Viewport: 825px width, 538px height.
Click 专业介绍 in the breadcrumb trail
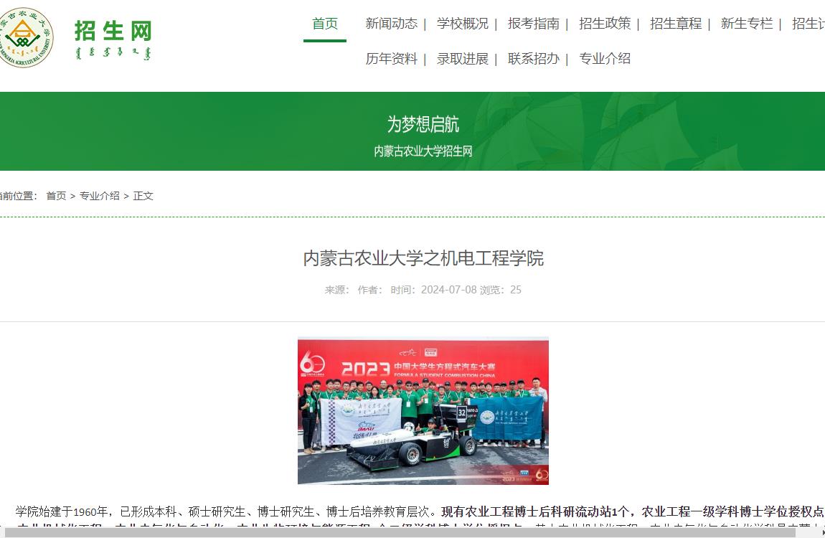[x=100, y=195]
